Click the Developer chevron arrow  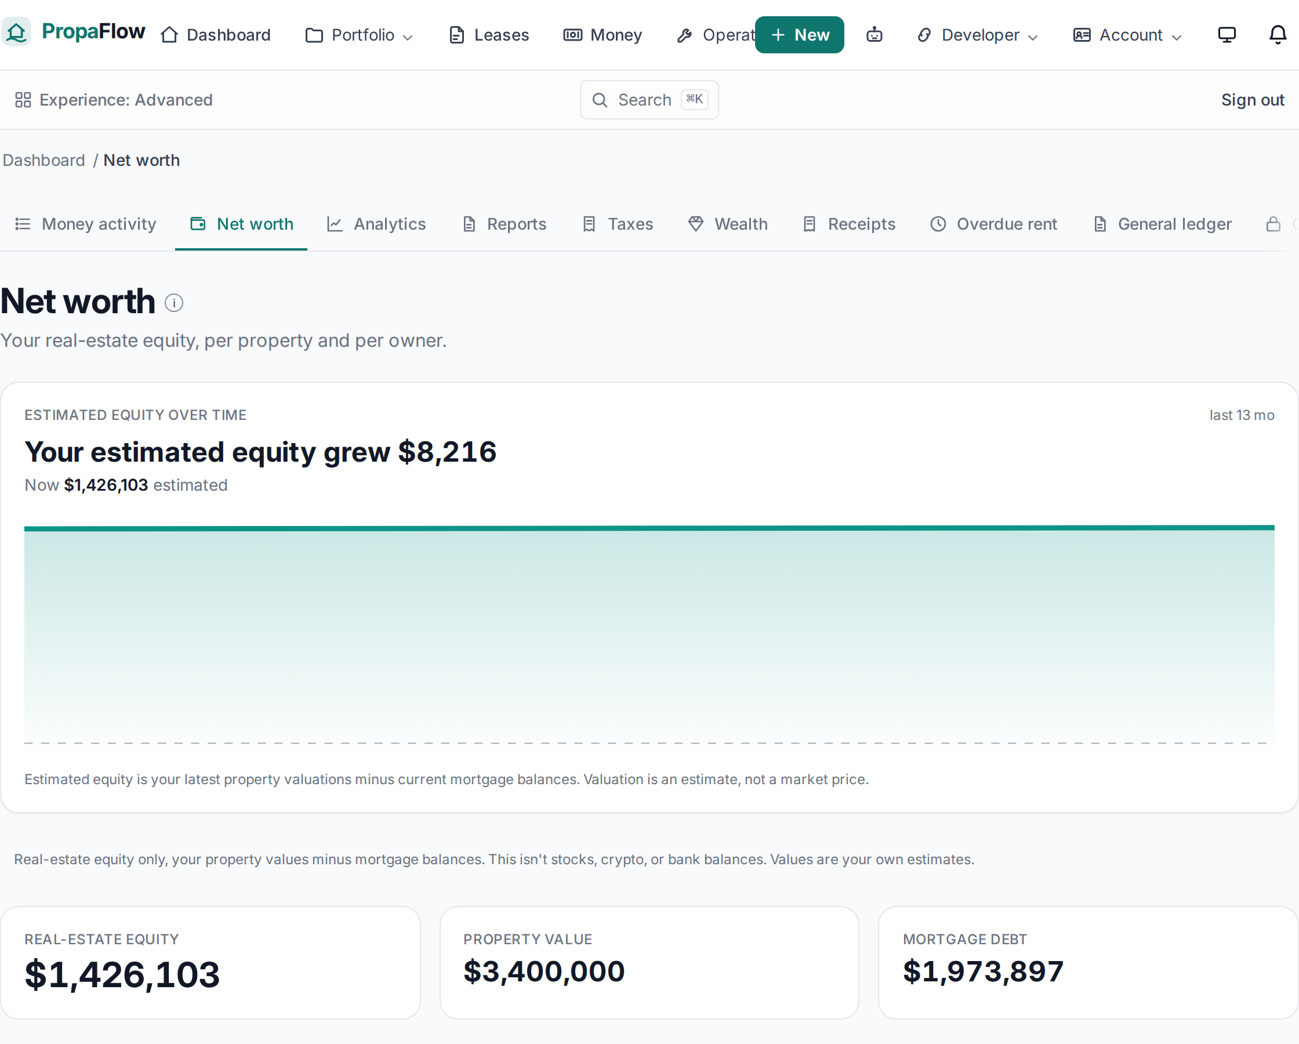click(1033, 37)
